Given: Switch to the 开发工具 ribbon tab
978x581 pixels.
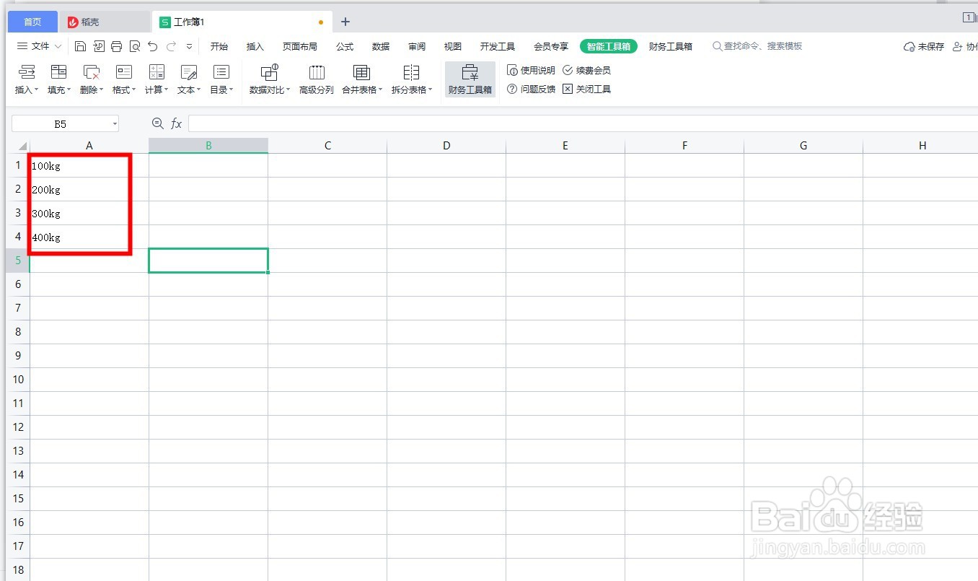Looking at the screenshot, I should tap(498, 46).
